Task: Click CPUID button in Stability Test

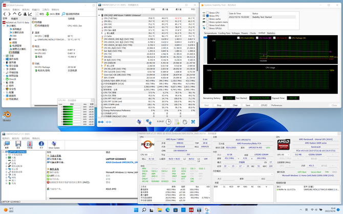Action: click(264, 105)
